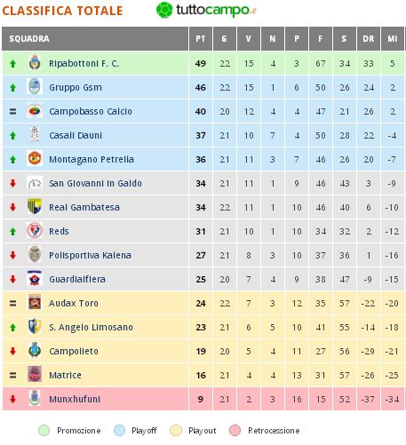Image resolution: width=406 pixels, height=445 pixels.
Task: Click the tuttocampo soccer ball logo
Action: [164, 10]
